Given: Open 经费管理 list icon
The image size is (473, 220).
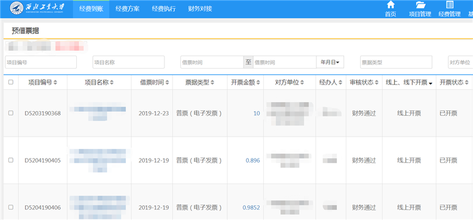Looking at the screenshot, I should click(449, 5).
